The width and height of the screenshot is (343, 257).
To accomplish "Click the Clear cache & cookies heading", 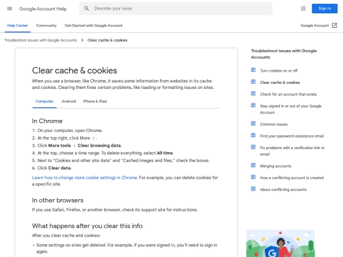I will pyautogui.click(x=74, y=70).
